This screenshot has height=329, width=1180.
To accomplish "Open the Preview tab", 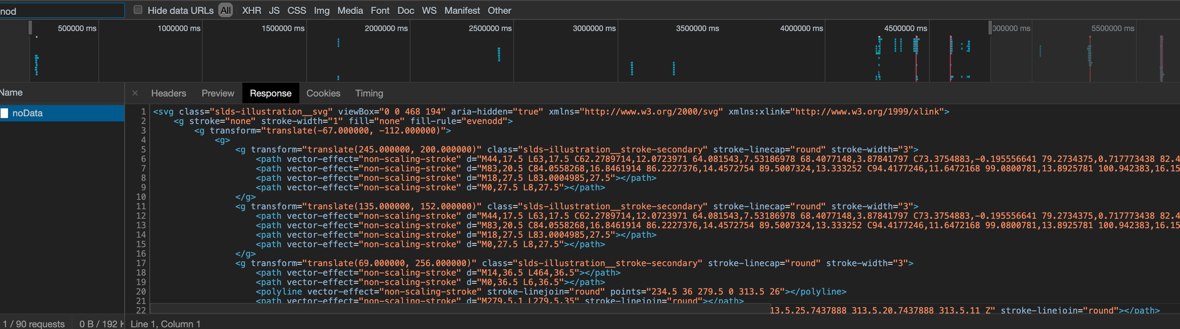I will [x=218, y=93].
